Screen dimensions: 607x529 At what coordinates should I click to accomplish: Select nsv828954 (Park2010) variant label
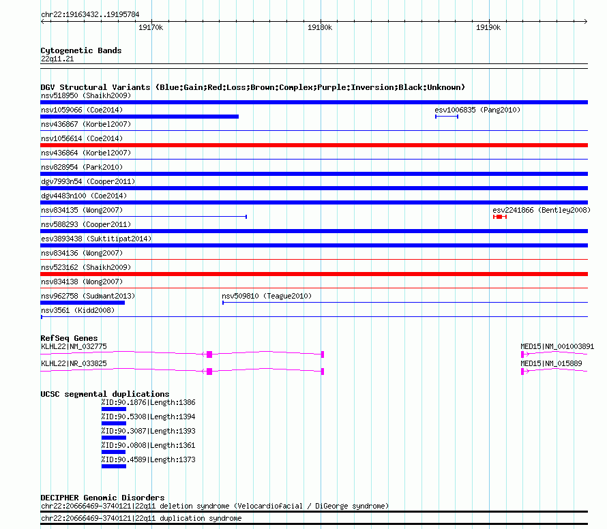(82, 167)
